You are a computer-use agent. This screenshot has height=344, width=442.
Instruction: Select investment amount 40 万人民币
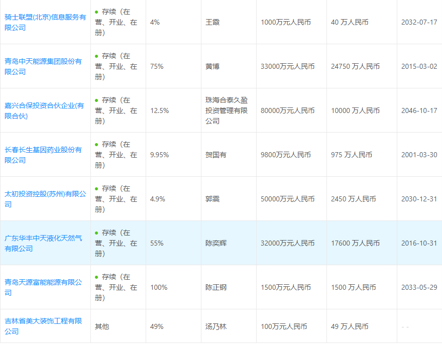[350, 22]
